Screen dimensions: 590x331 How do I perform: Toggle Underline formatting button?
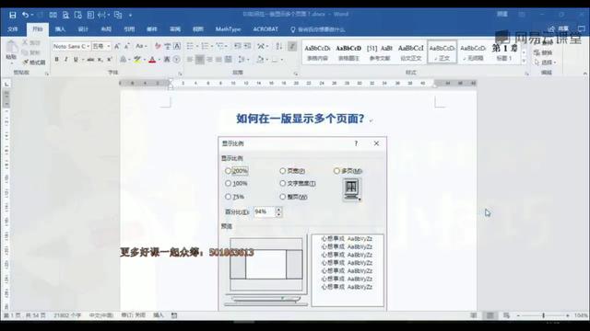(76, 60)
